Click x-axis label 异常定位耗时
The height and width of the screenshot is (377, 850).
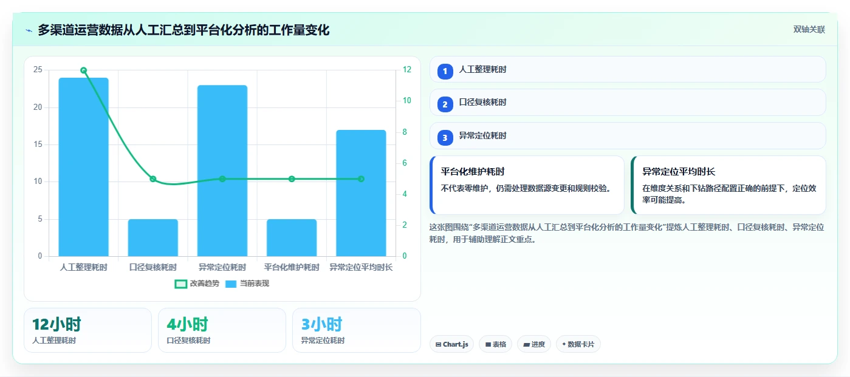pyautogui.click(x=222, y=267)
